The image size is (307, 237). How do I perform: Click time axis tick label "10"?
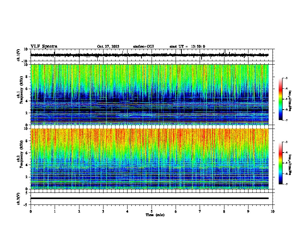tap(273, 211)
